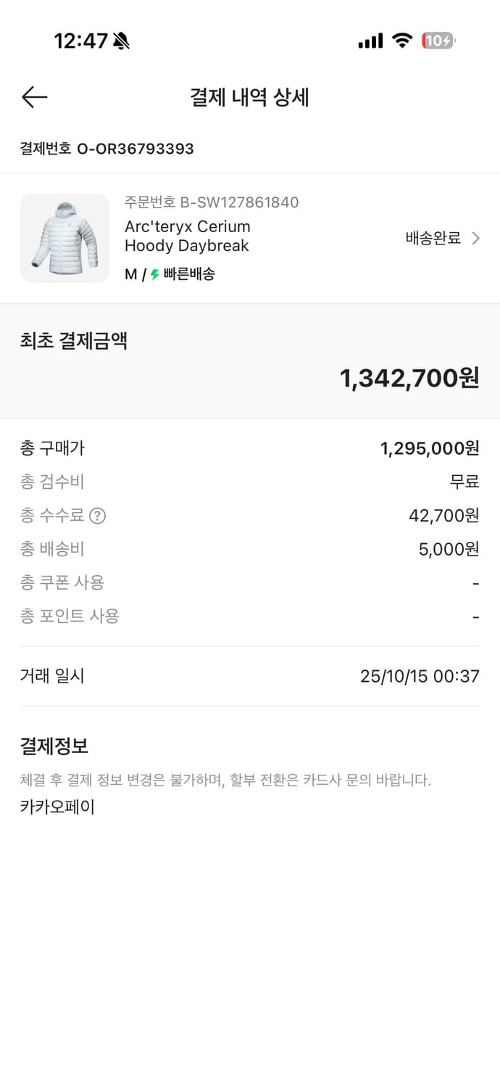Tap the Arc'teryx Cerium Hoody product thumbnail
500x1088 pixels.
point(64,238)
